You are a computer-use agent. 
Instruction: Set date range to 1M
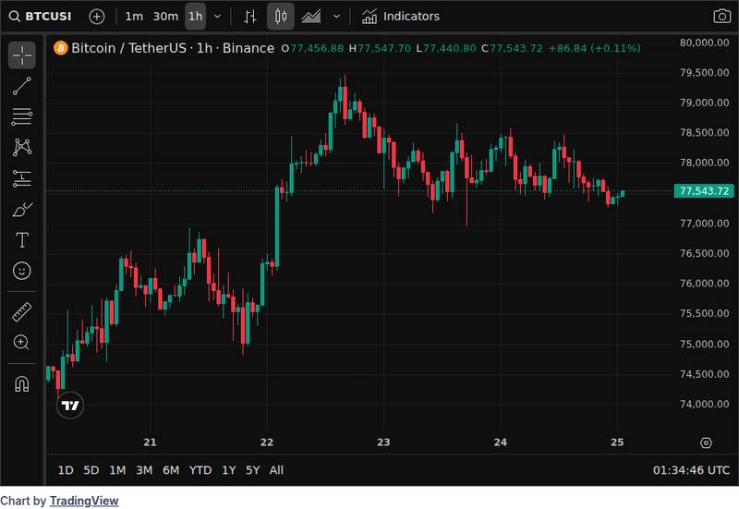(x=117, y=470)
